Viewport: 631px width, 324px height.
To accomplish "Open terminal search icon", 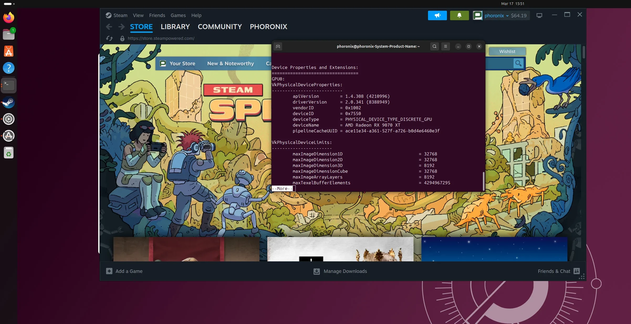I will point(434,46).
